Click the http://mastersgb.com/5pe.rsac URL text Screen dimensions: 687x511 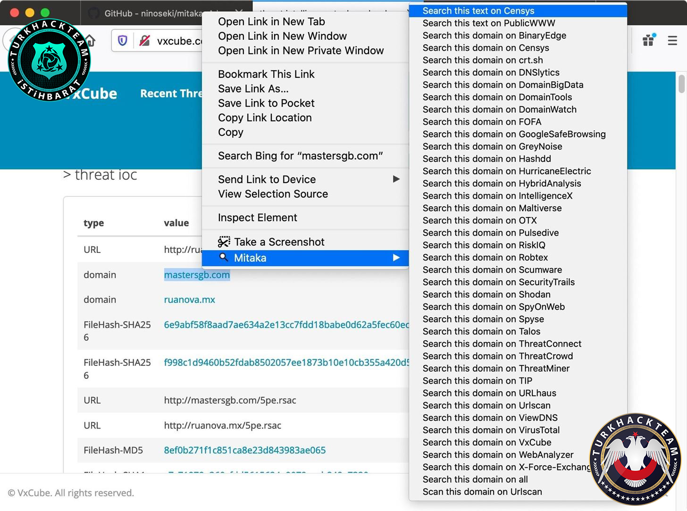click(230, 400)
